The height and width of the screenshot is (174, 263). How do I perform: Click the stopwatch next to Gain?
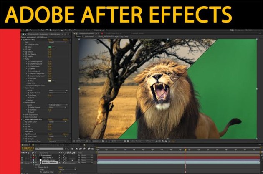point(26,50)
